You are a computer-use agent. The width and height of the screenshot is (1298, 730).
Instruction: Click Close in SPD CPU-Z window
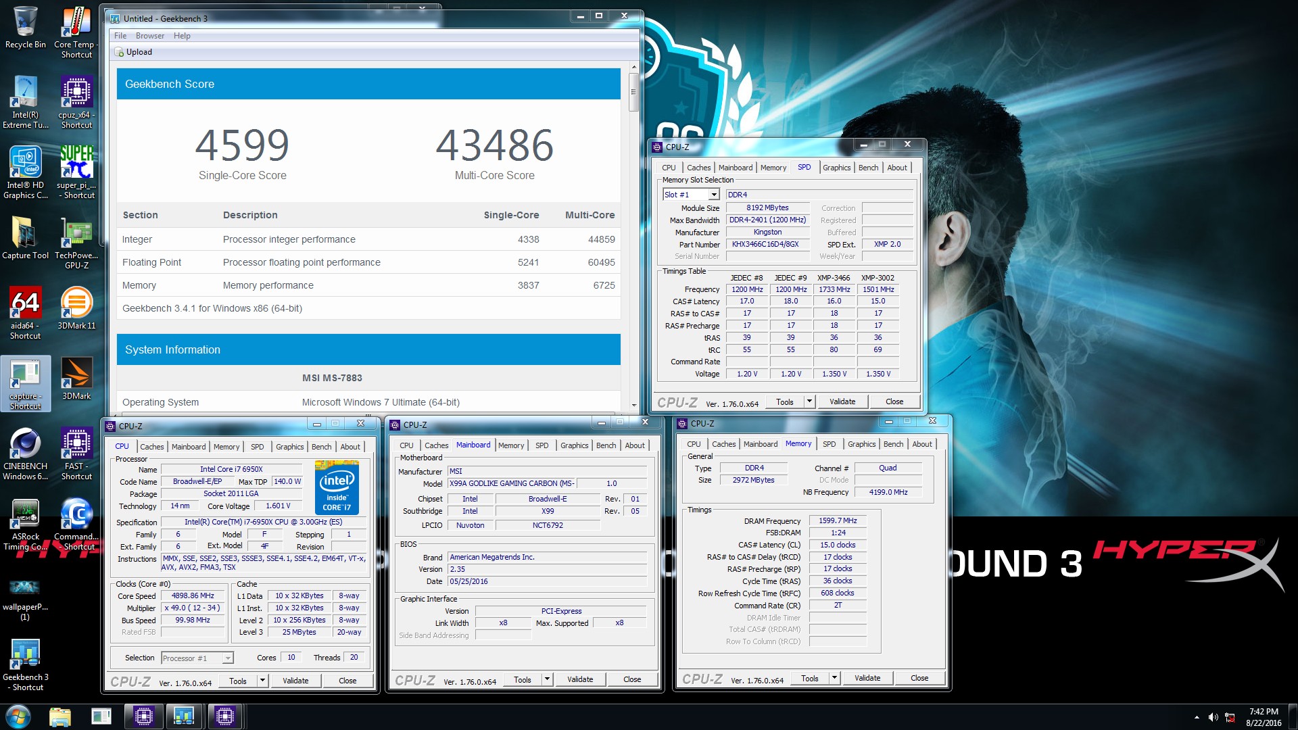[894, 401]
